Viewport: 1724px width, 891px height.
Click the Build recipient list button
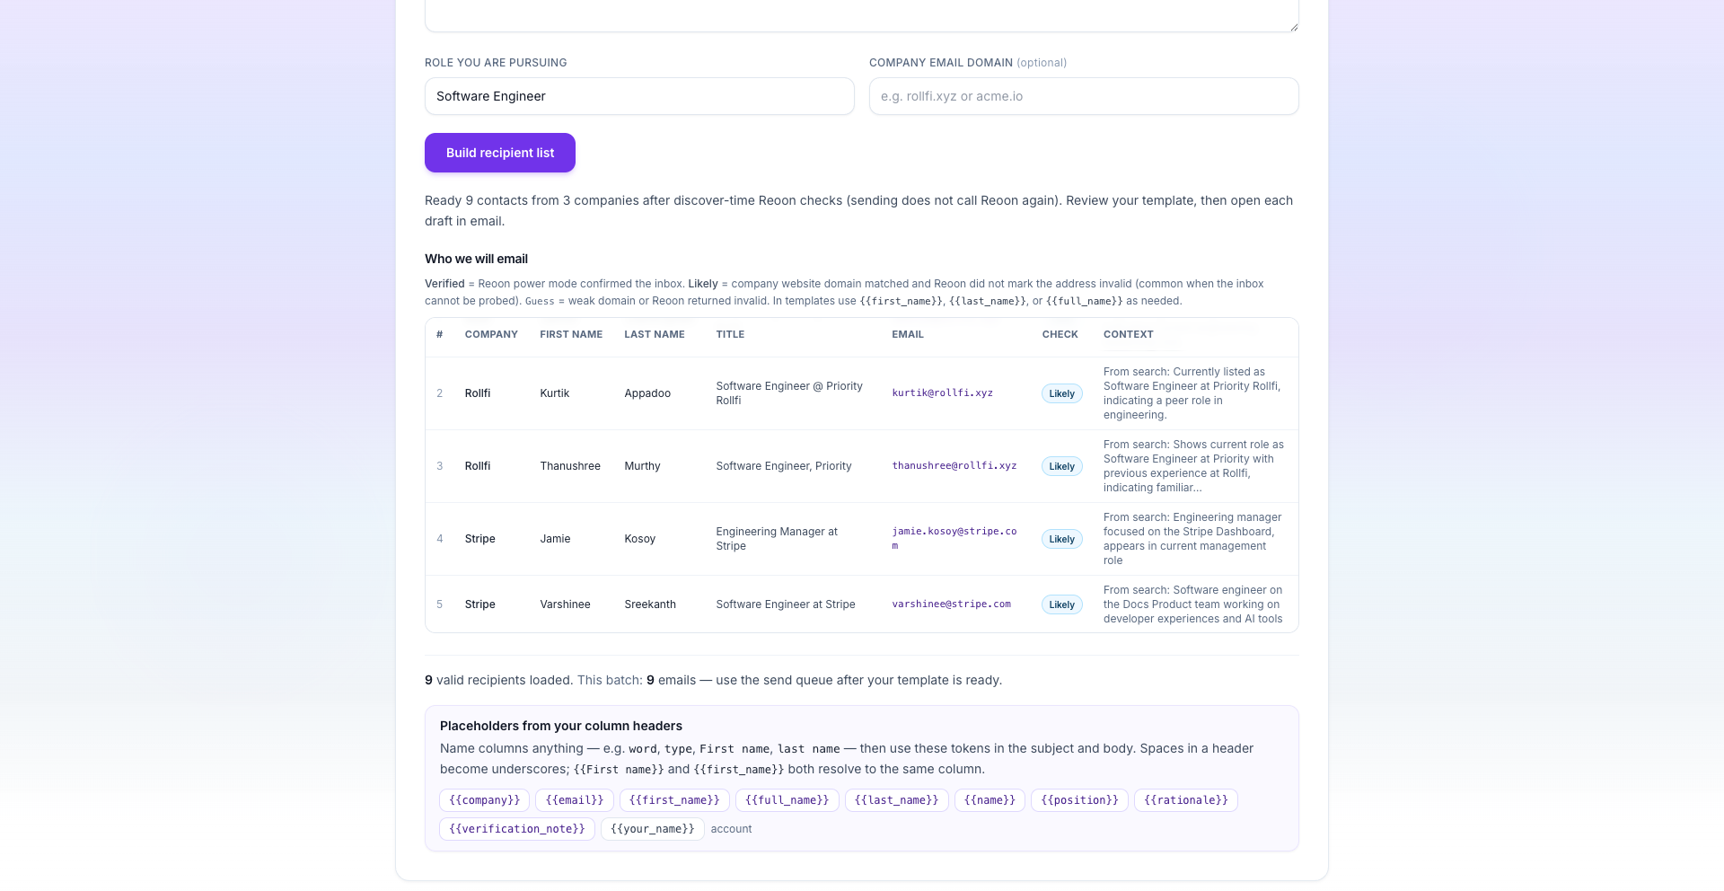(499, 153)
